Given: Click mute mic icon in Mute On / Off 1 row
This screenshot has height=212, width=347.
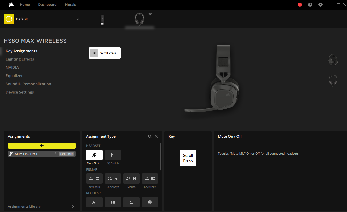Looking at the screenshot, I should coord(11,154).
